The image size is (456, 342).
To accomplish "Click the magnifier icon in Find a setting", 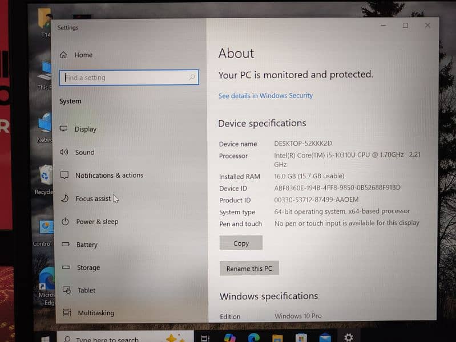I will [x=192, y=77].
